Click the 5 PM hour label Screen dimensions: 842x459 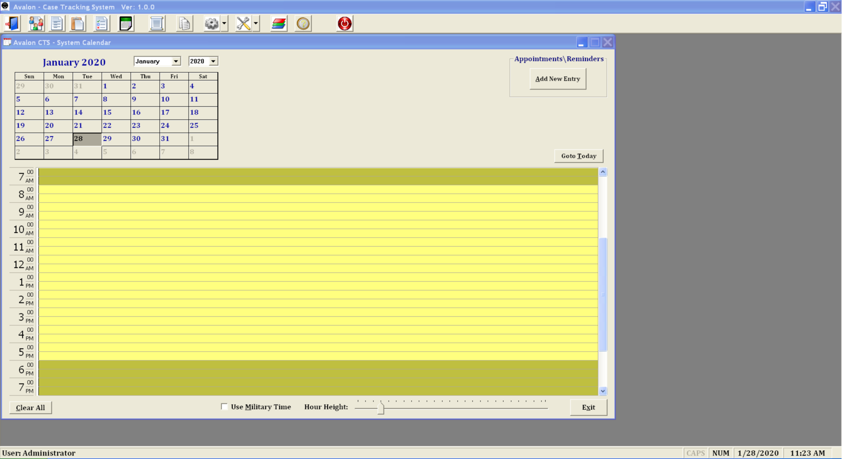coord(23,352)
